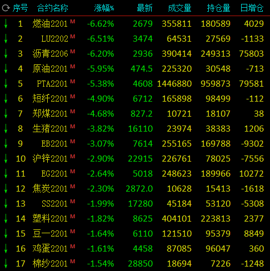Click the red M marker next to 棉纱2201
Screen dimensions: 270x271
pos(73,261)
